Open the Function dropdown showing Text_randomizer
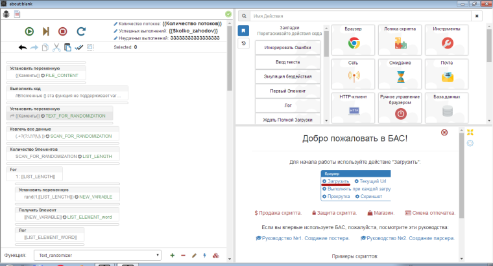Viewport: 493px width, 266px height. pos(97,256)
